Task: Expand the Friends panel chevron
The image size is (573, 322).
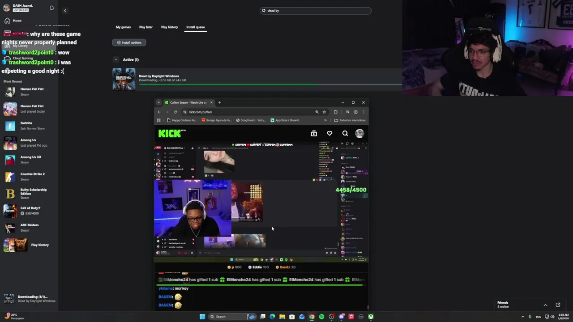Action: click(545, 305)
